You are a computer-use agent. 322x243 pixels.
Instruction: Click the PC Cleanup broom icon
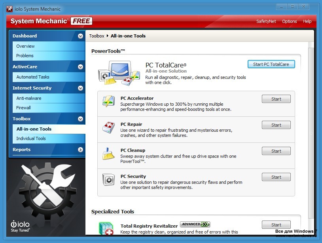click(108, 153)
